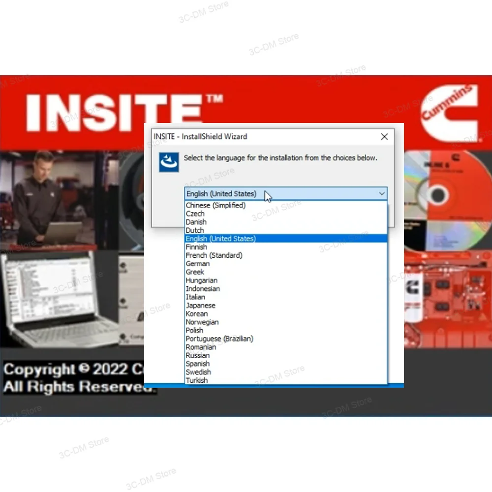Choose Norwegian from the list
This screenshot has width=492, height=492.
coord(286,322)
